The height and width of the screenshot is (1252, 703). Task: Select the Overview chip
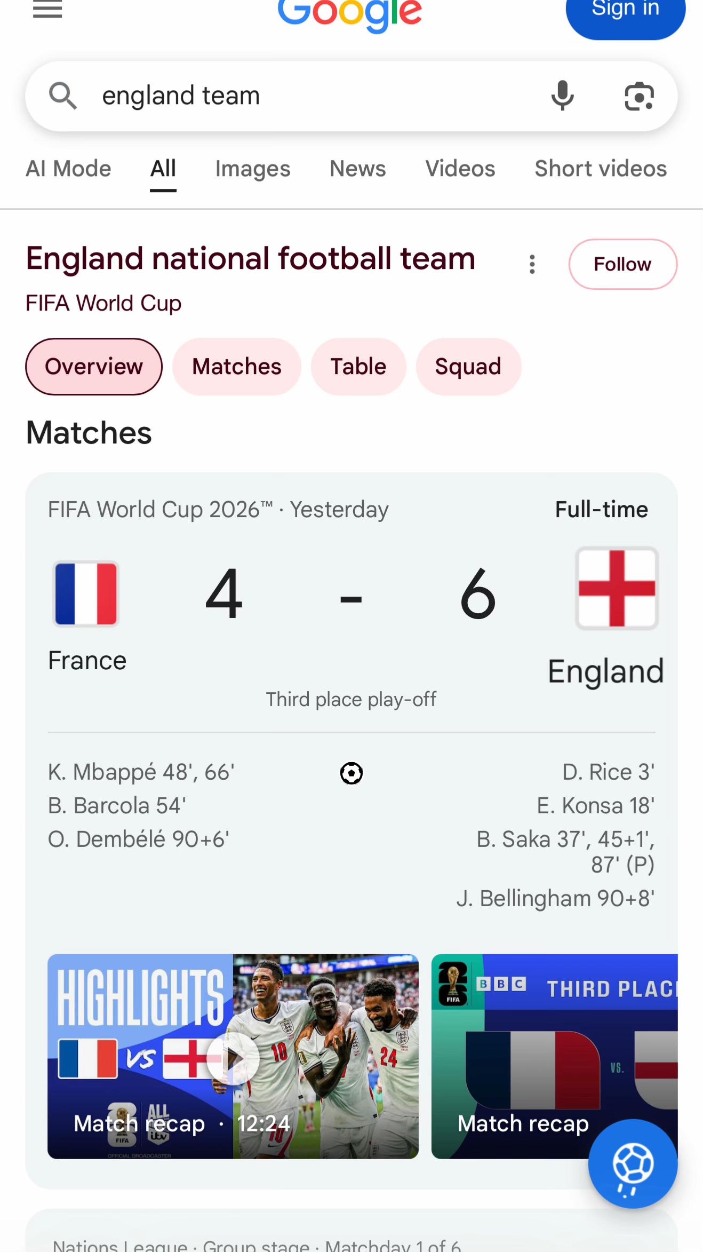pyautogui.click(x=94, y=367)
